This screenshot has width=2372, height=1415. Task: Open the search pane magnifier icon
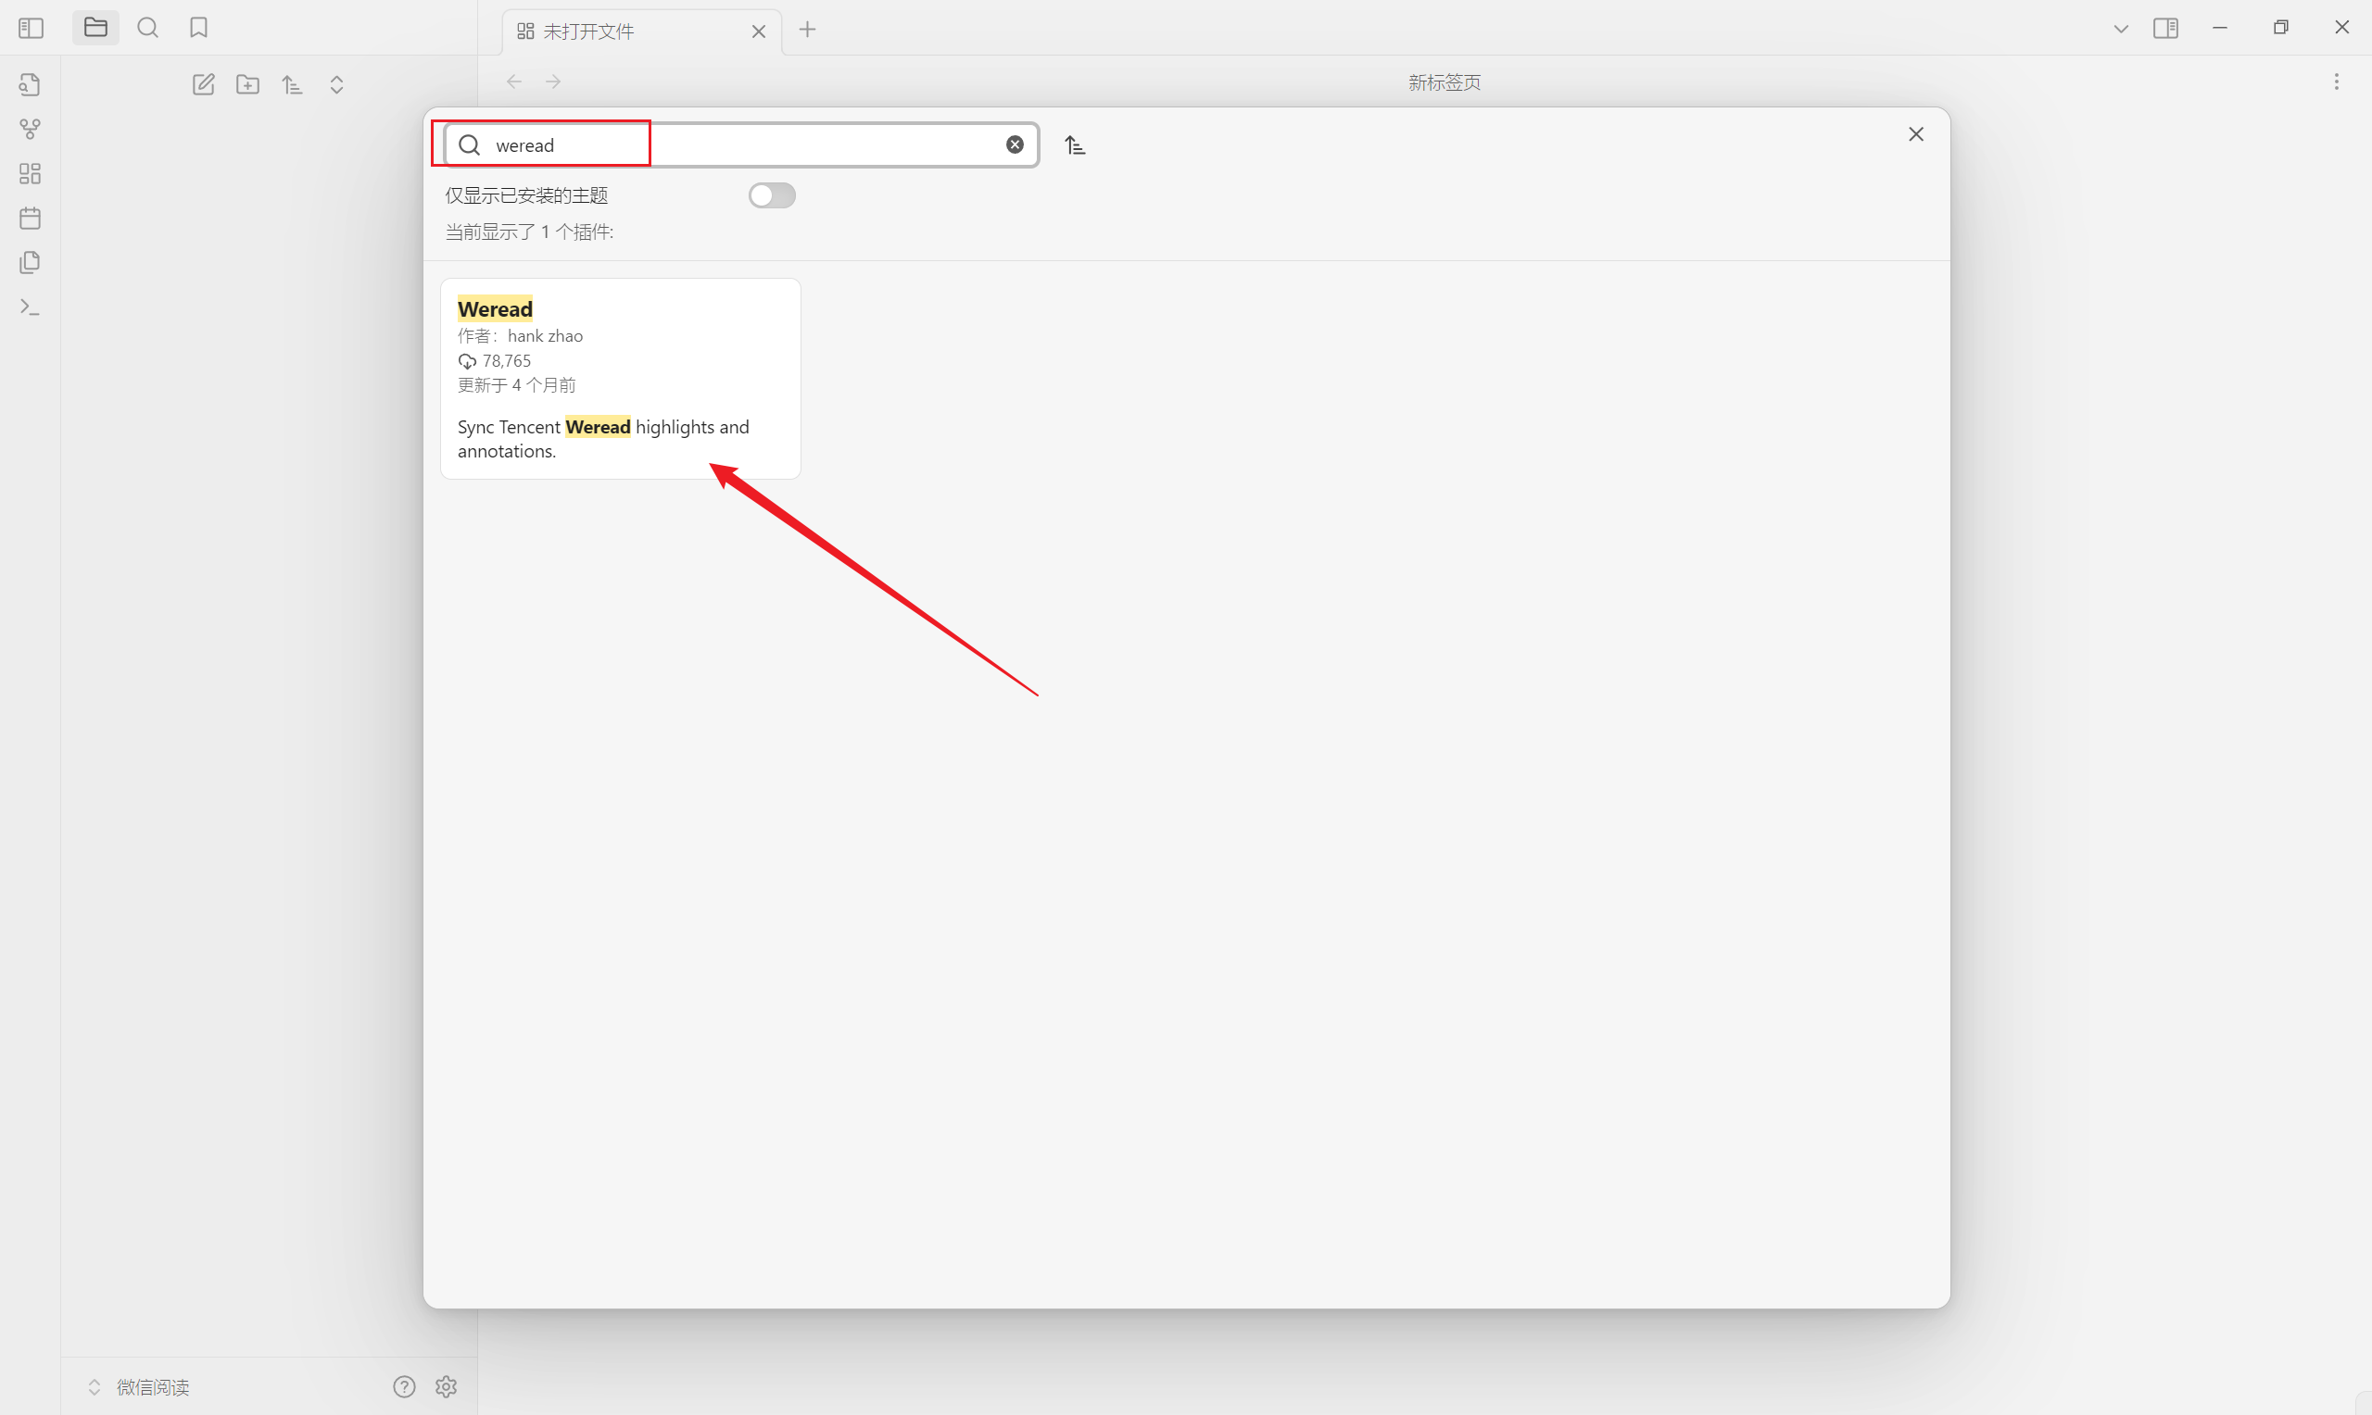tap(148, 28)
